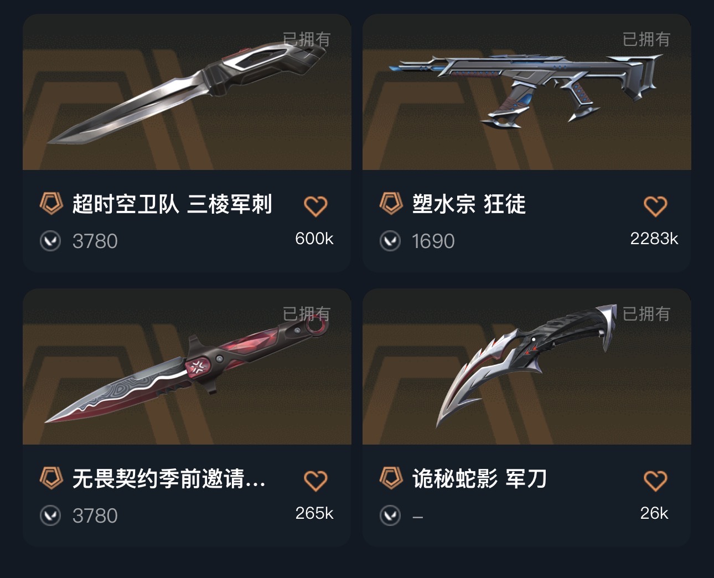The height and width of the screenshot is (578, 714).
Task: Click the tier badge icon beside 无畏契约季前邀请
Action: tap(51, 478)
